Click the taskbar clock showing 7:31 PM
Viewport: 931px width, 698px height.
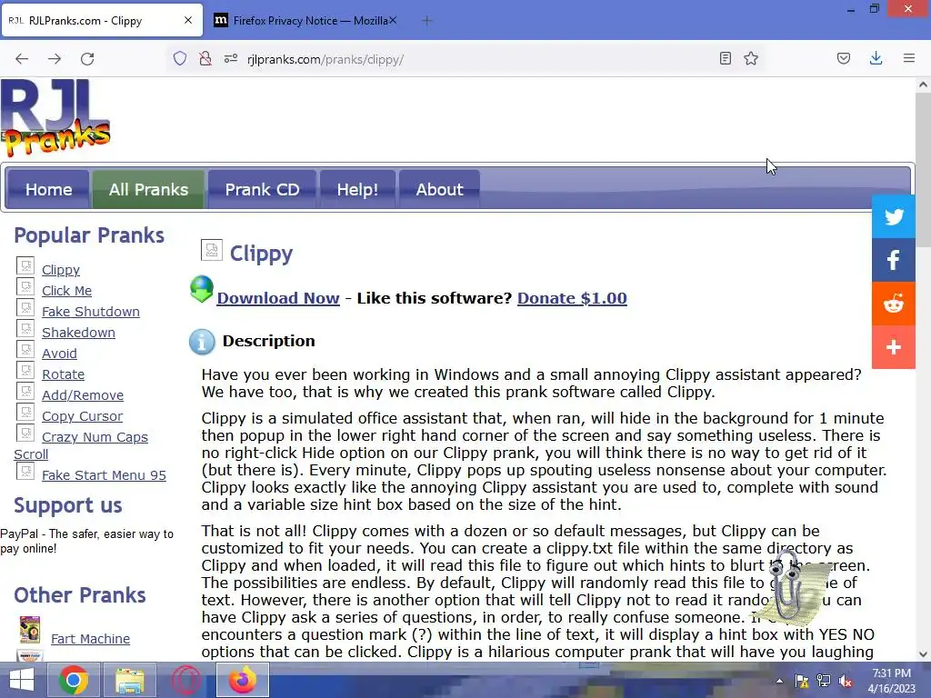tap(891, 681)
